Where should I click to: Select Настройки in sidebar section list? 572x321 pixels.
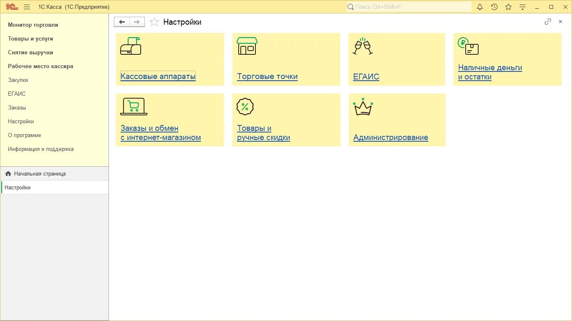coord(21,122)
